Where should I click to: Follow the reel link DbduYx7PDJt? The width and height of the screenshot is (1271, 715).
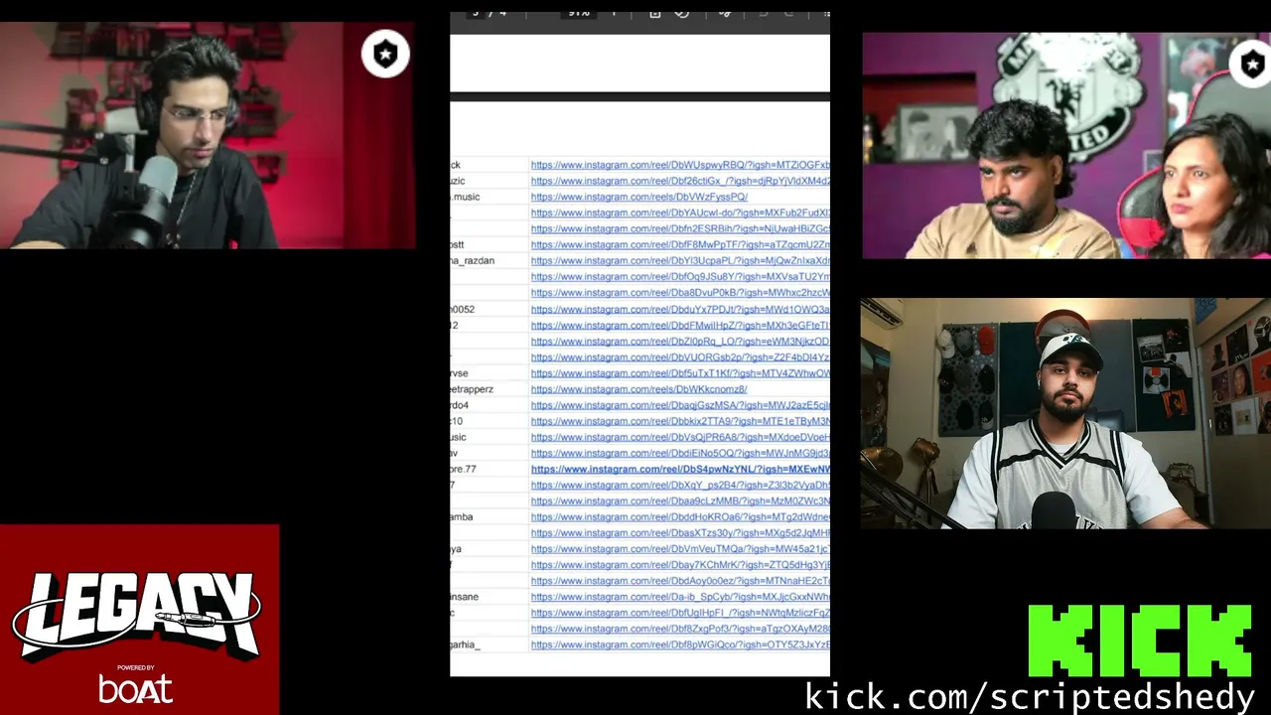[x=680, y=309]
